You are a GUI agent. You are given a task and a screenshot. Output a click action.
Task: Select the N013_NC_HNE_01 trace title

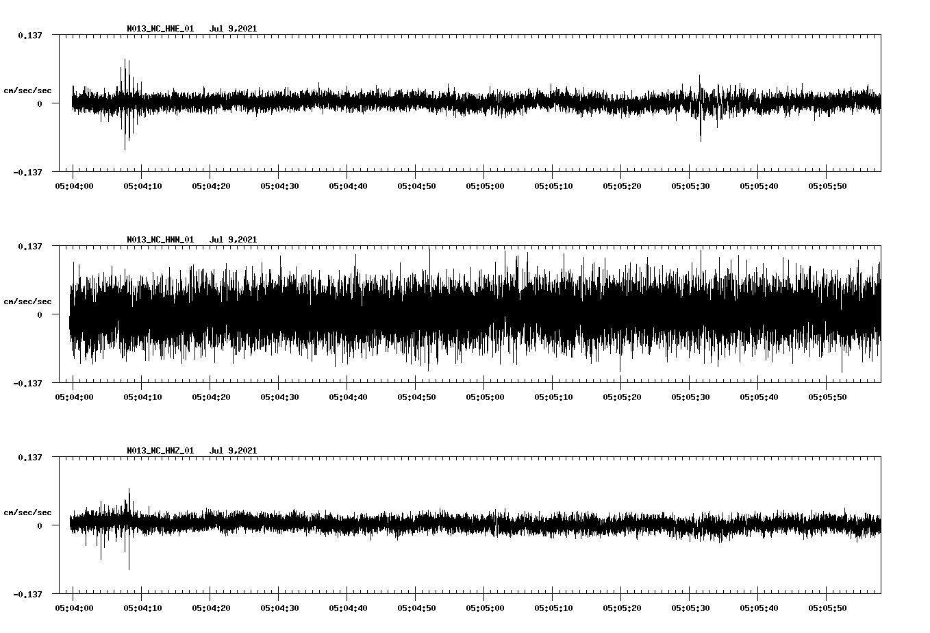159,29
